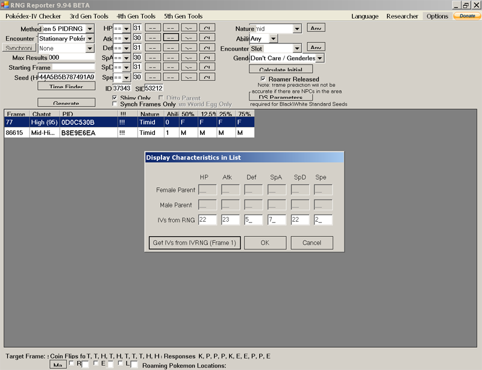
Task: Select the result row with PID B8E9E6EA
Action: (129, 133)
